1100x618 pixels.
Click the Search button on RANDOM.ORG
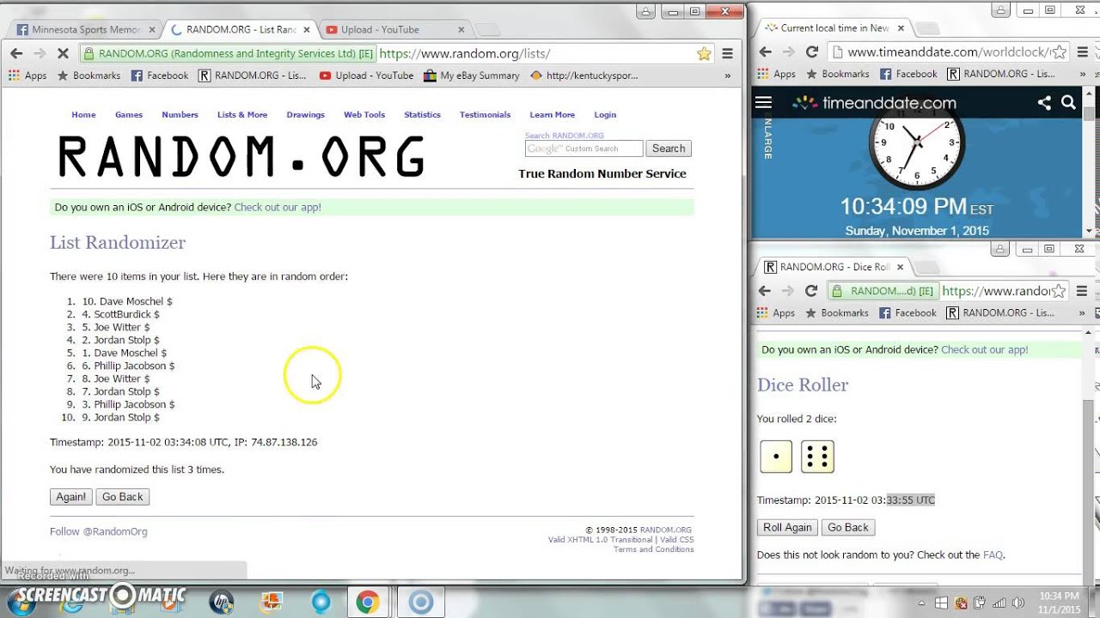pyautogui.click(x=669, y=148)
